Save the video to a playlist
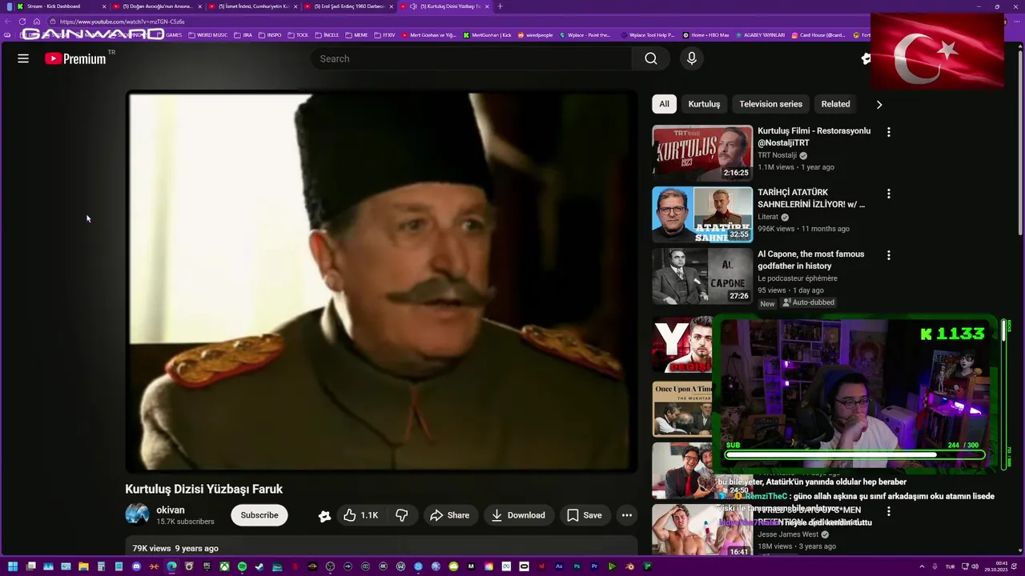1025x576 pixels. 584,515
